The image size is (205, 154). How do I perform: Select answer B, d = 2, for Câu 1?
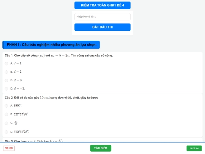pos(6,72)
